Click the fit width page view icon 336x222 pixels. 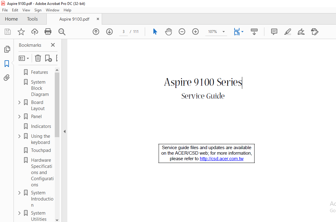(x=237, y=32)
